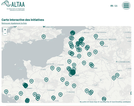This screenshot has width=134, height=106.
Task: Select the marker right next to Nancy
Action: tap(117, 75)
